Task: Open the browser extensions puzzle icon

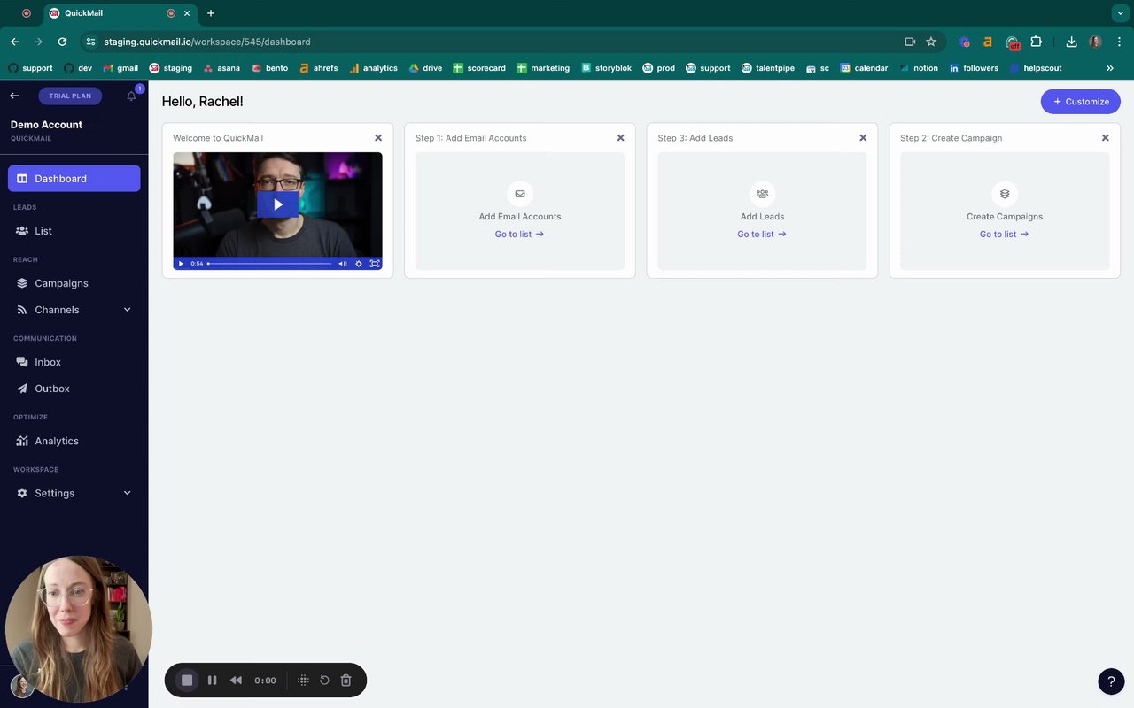Action: (1036, 42)
